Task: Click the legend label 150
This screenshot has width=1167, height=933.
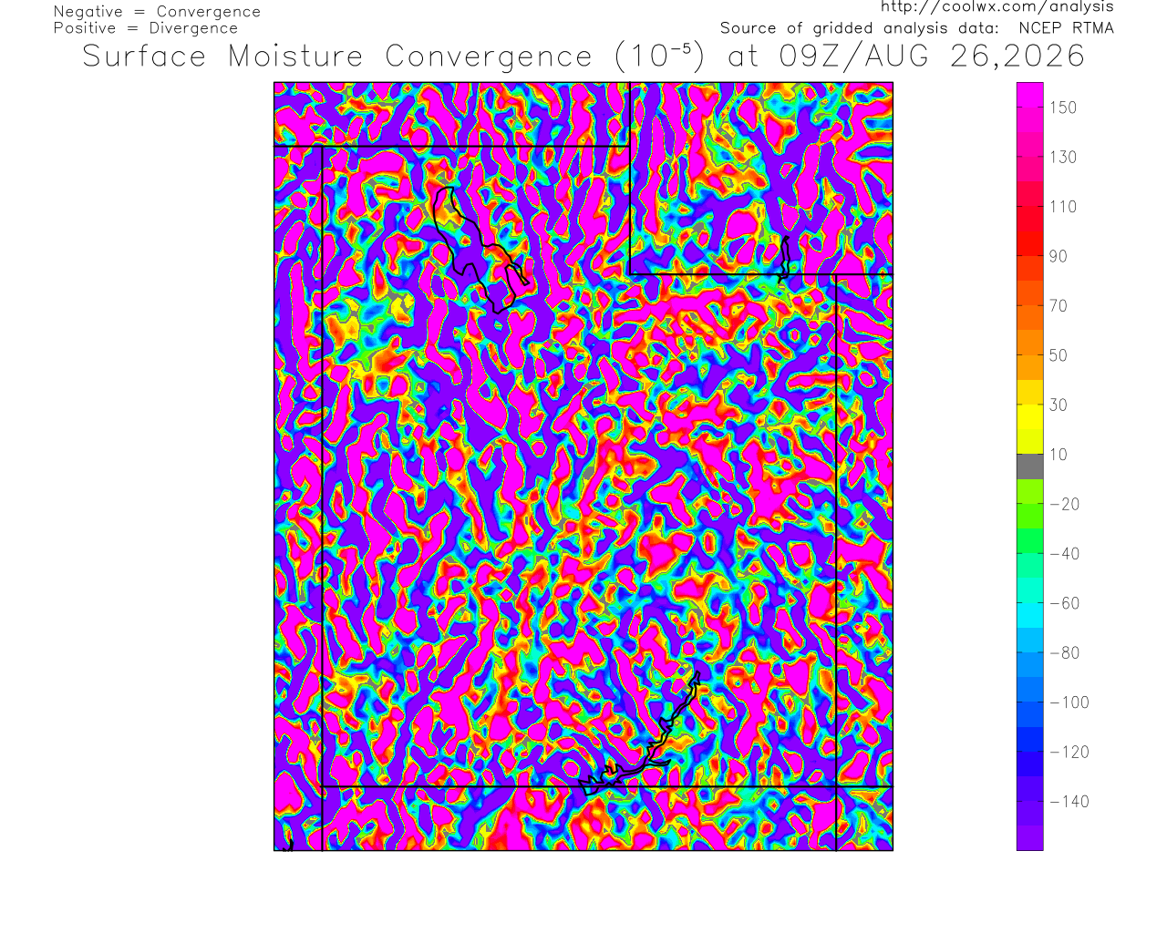Action: pyautogui.click(x=1063, y=108)
